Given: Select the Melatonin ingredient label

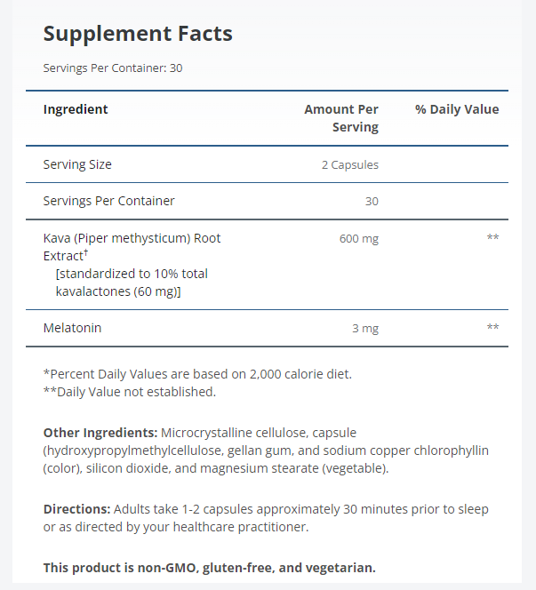Looking at the screenshot, I should [x=72, y=328].
